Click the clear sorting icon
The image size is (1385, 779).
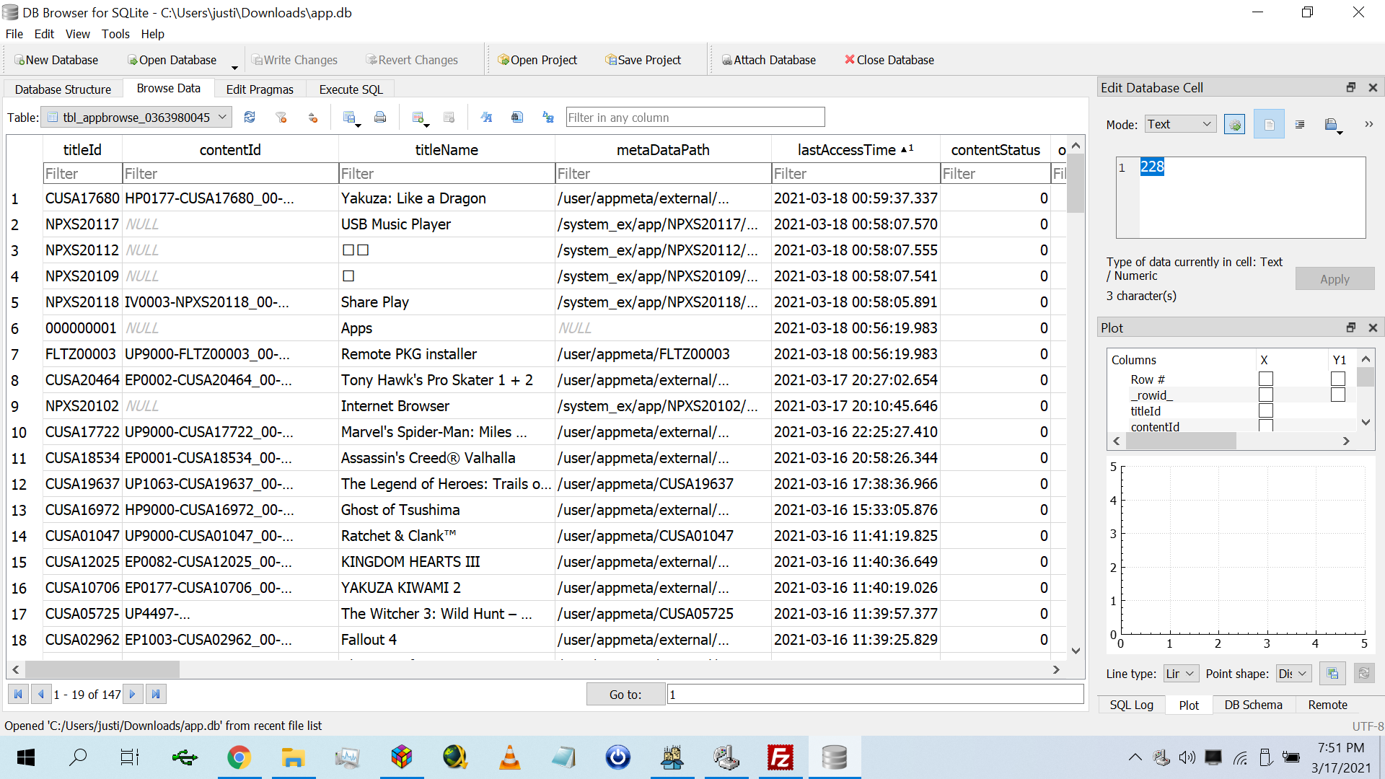pos(313,117)
